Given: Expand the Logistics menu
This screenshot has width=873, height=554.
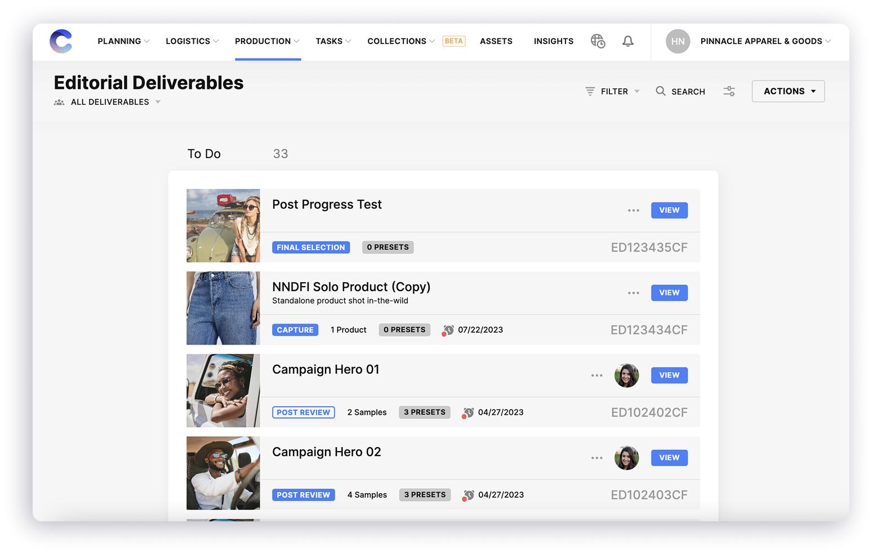Looking at the screenshot, I should click(192, 41).
